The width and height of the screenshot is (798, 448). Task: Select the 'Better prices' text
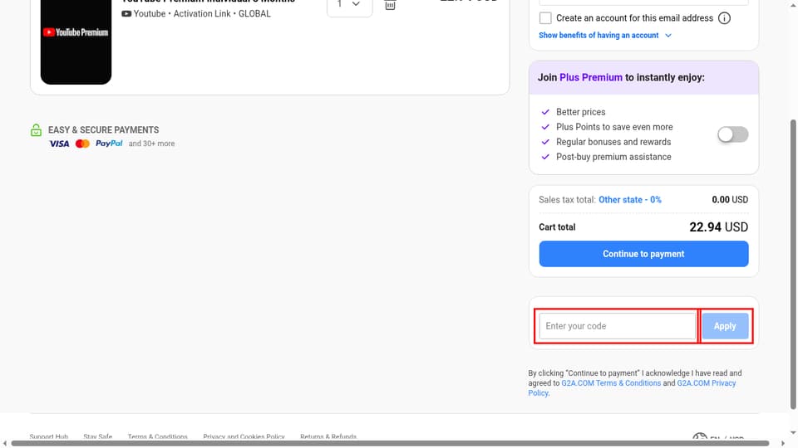[581, 112]
